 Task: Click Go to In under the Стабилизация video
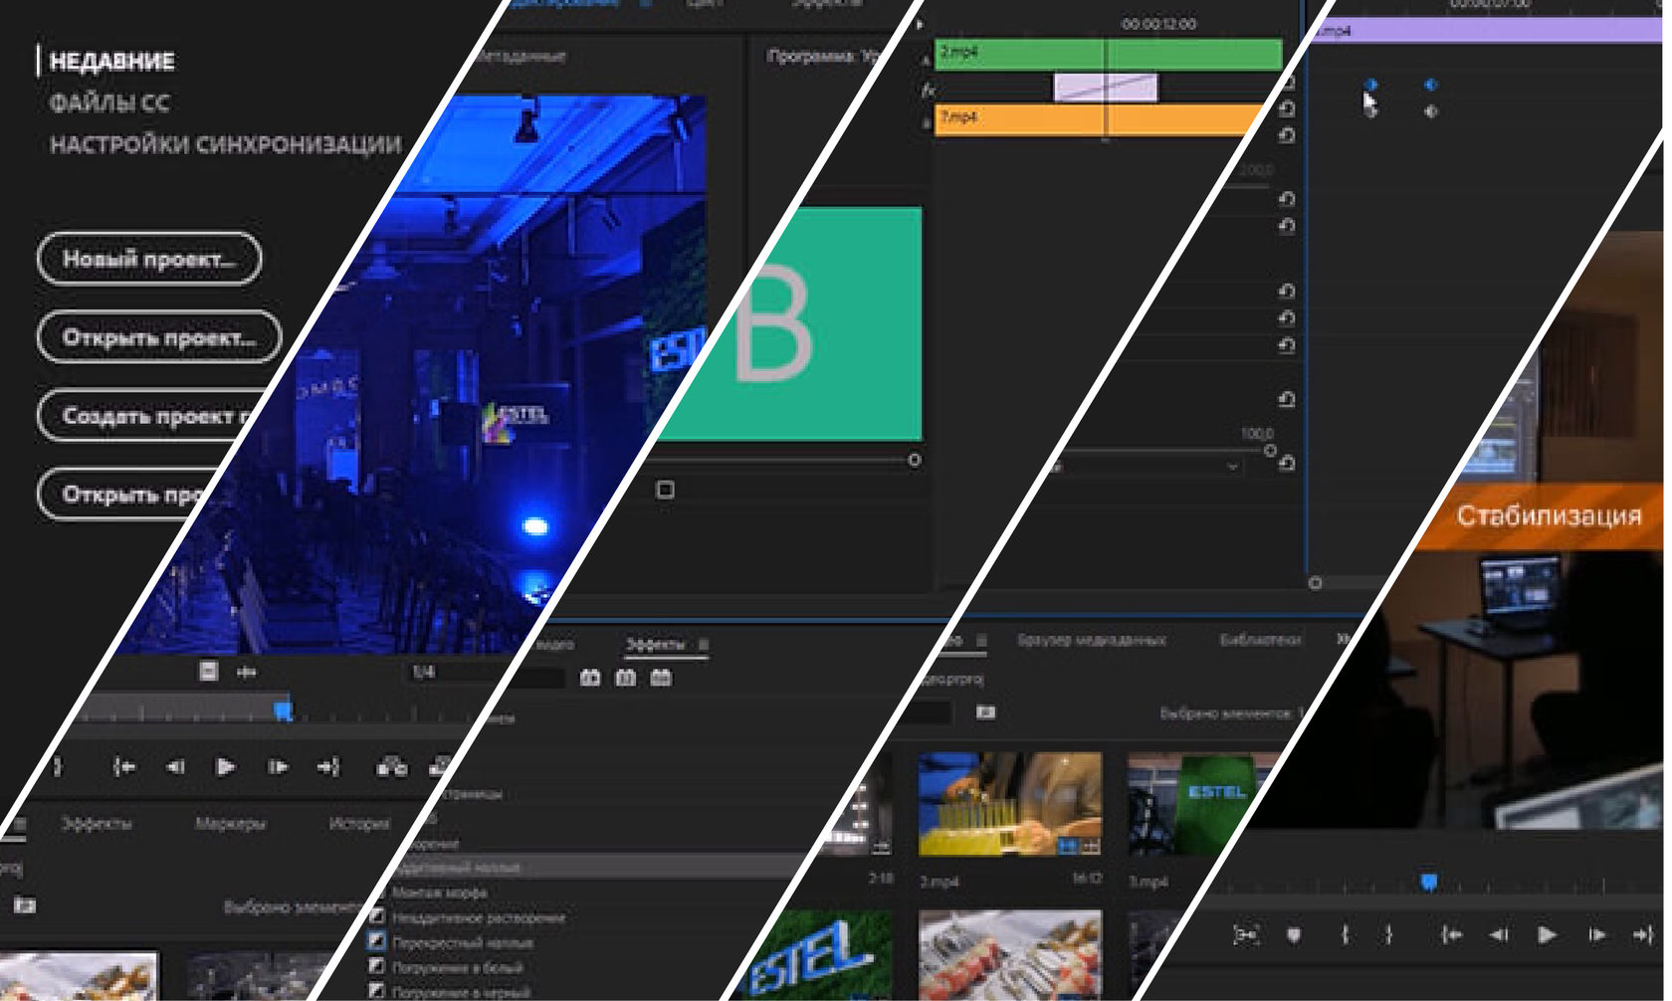coord(1452,935)
